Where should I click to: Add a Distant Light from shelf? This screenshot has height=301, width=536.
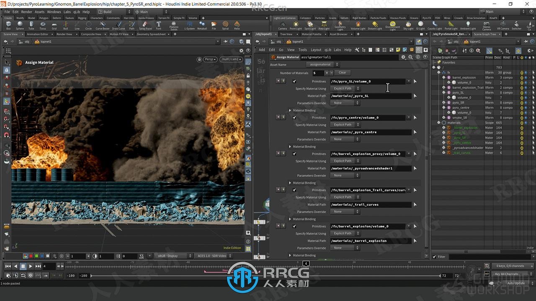click(x=374, y=26)
